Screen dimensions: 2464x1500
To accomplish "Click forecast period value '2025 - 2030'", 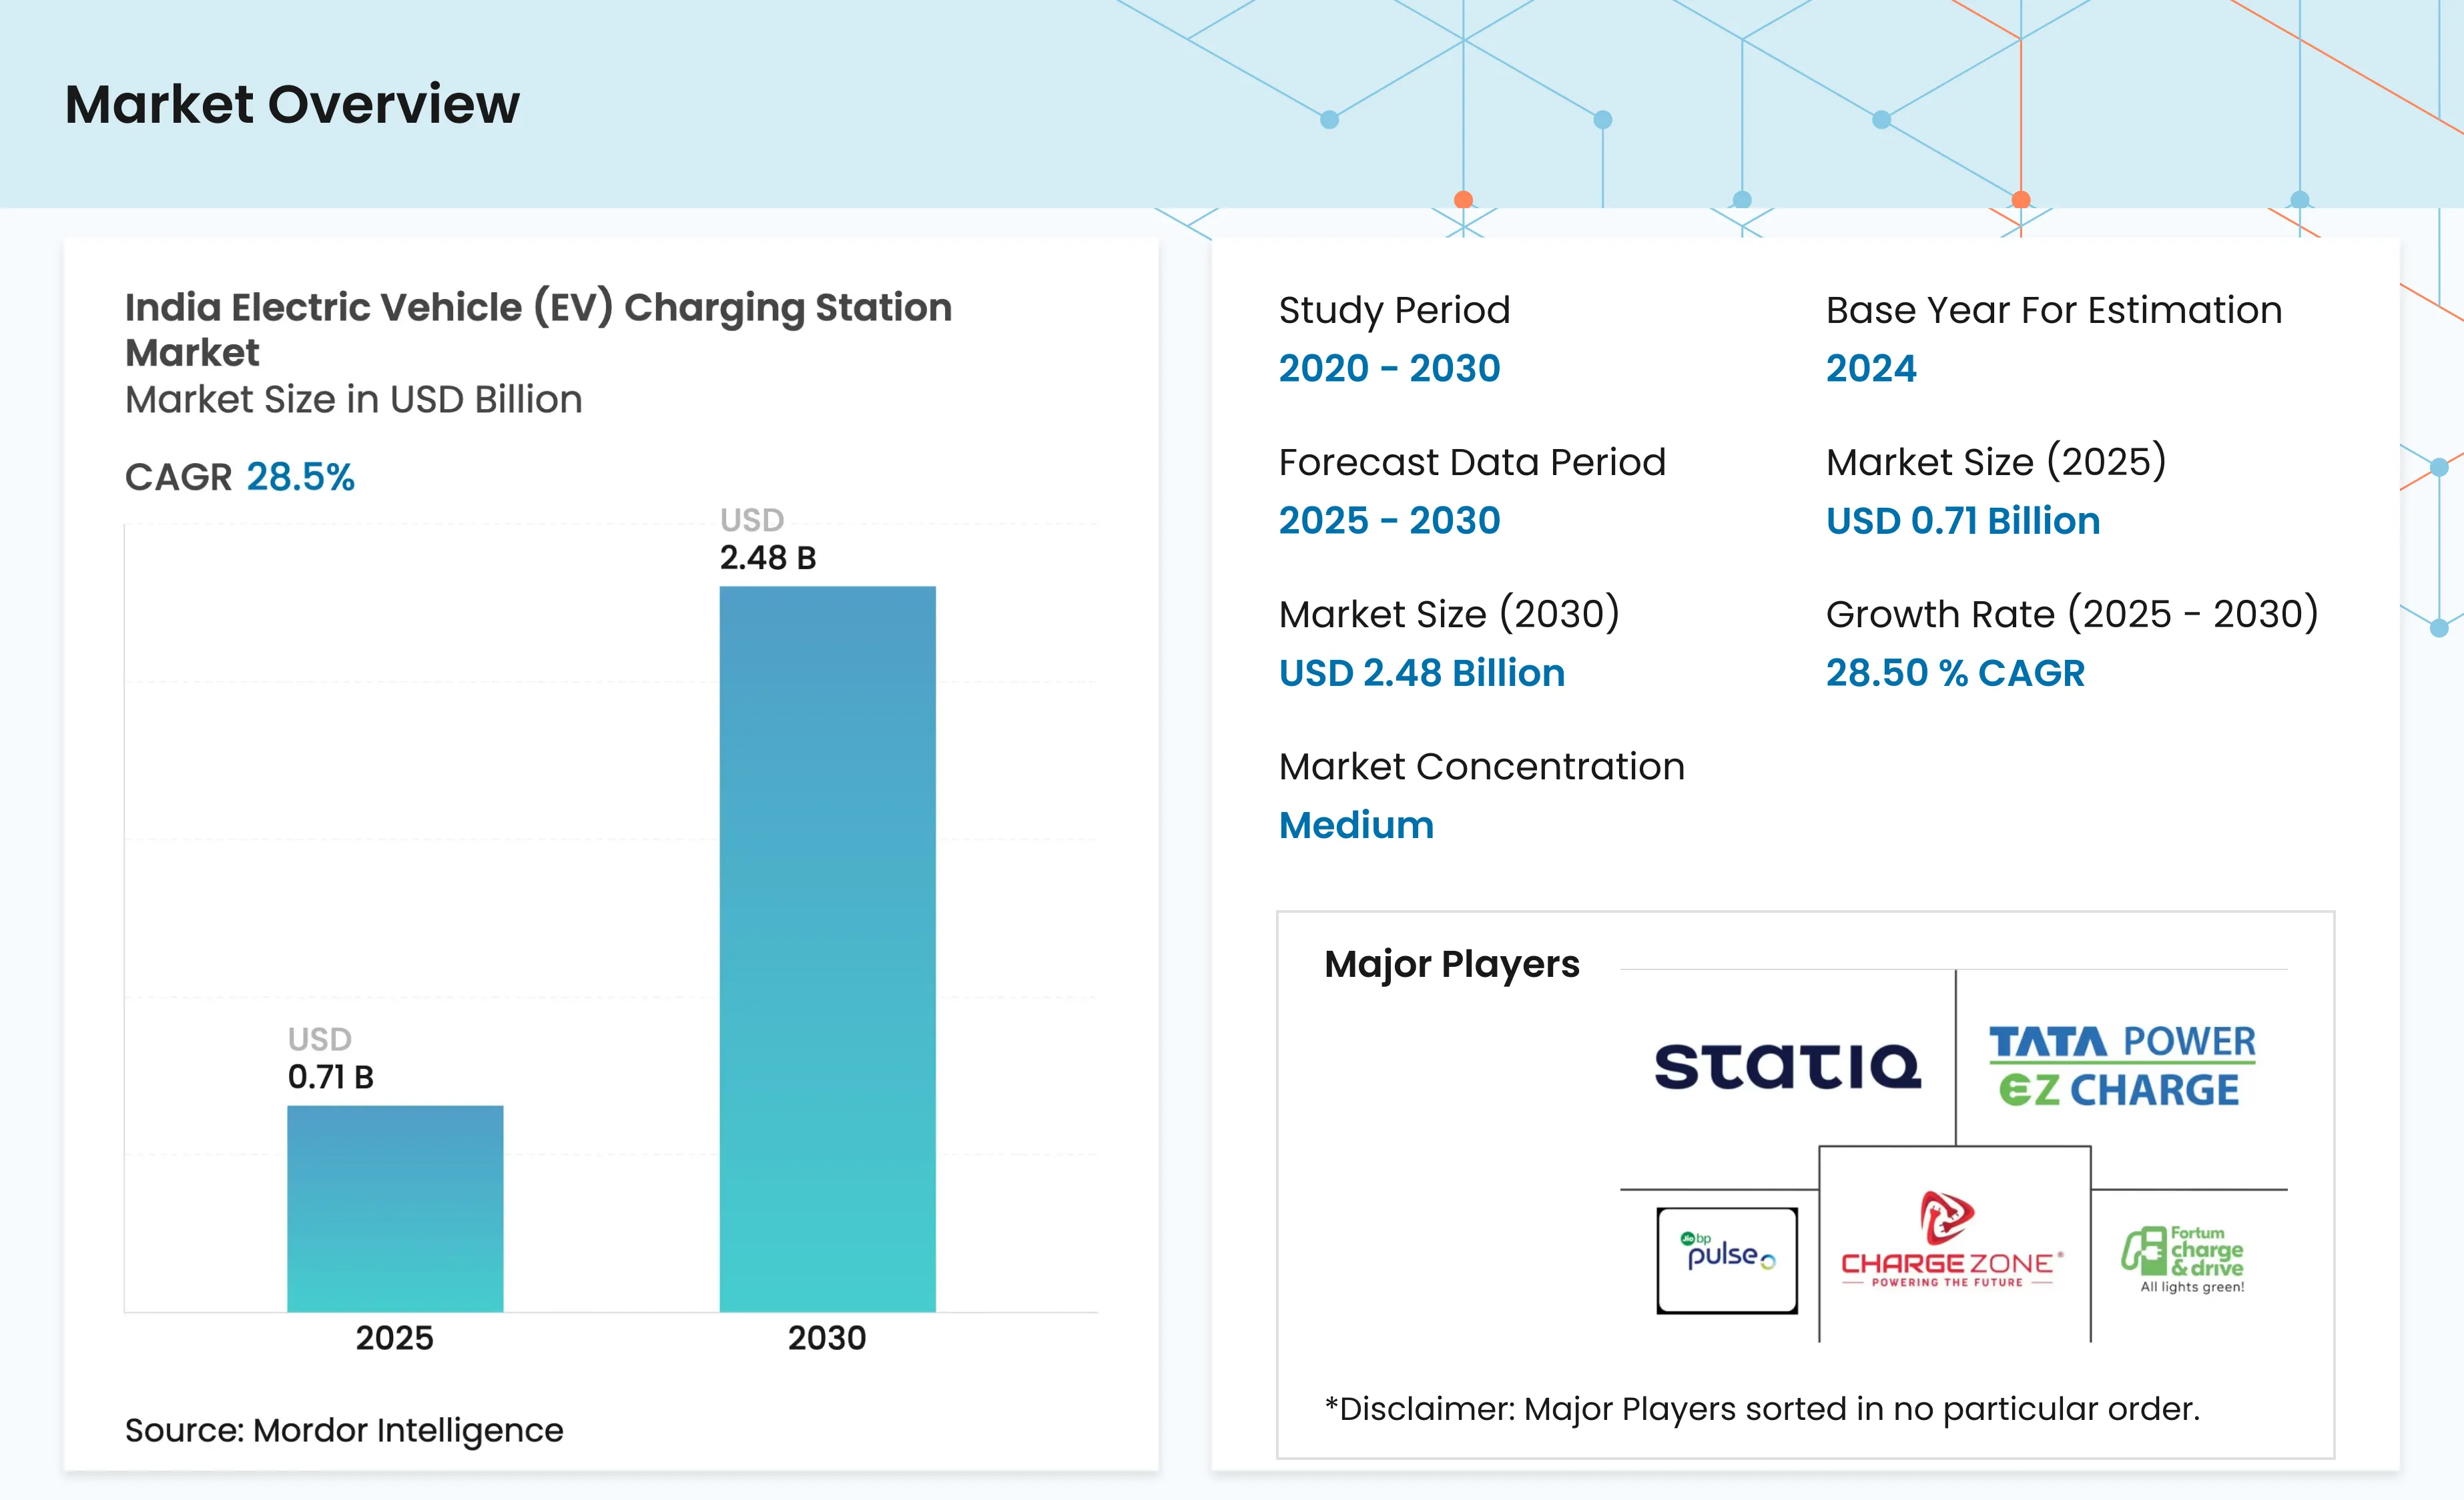I will coord(1390,520).
